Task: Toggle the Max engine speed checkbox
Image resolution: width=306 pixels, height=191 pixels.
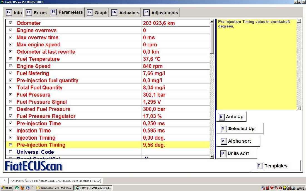Action: tap(11, 44)
